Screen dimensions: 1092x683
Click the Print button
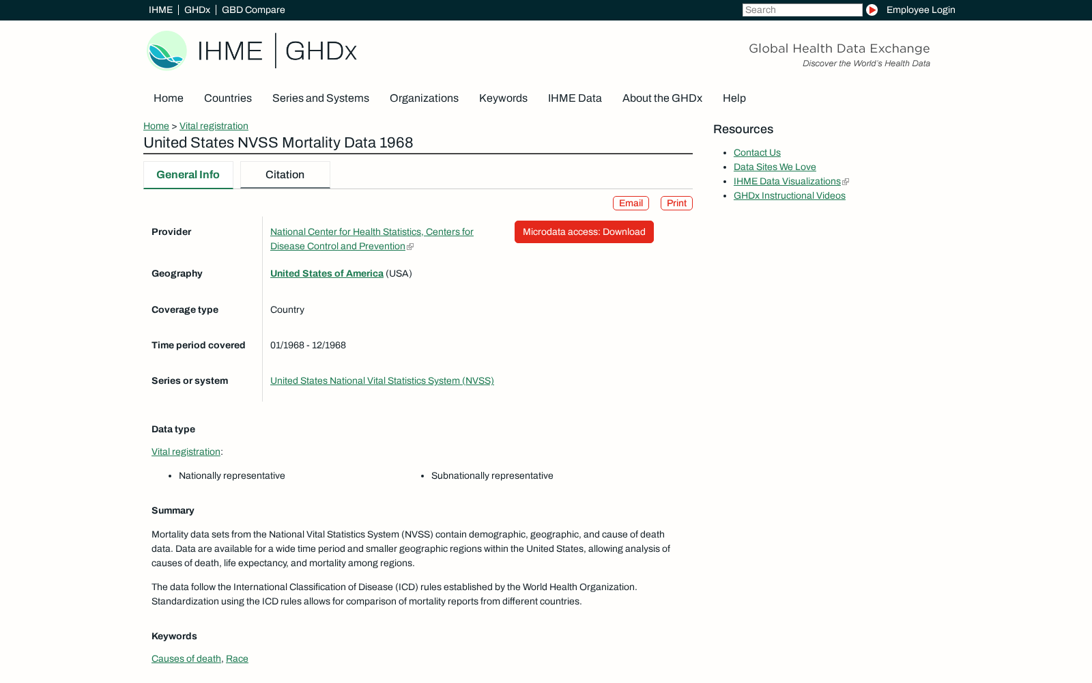(676, 204)
